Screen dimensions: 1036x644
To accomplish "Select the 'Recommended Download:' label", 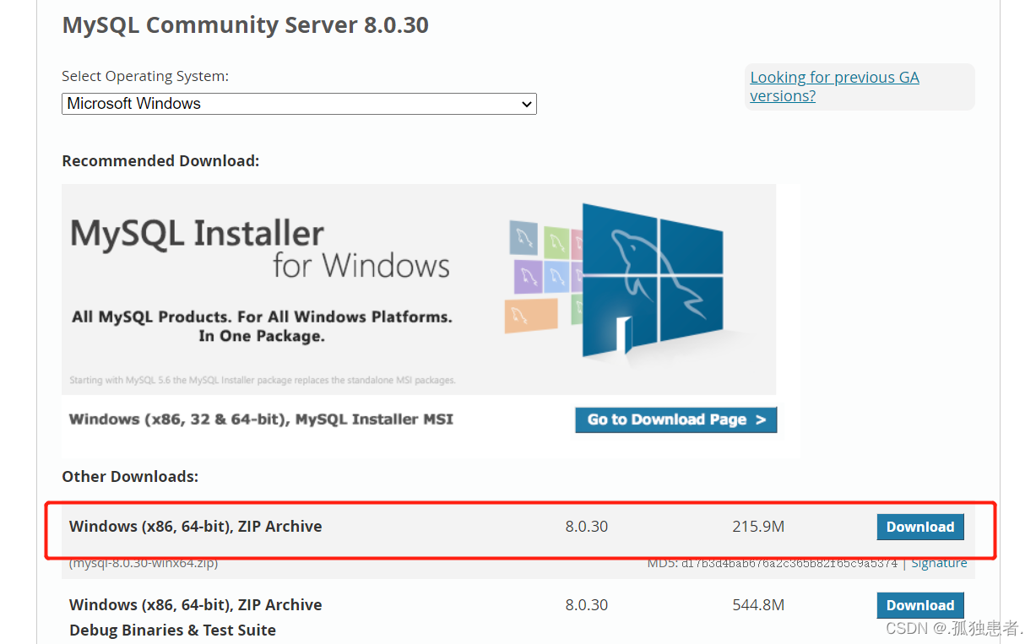I will point(160,161).
